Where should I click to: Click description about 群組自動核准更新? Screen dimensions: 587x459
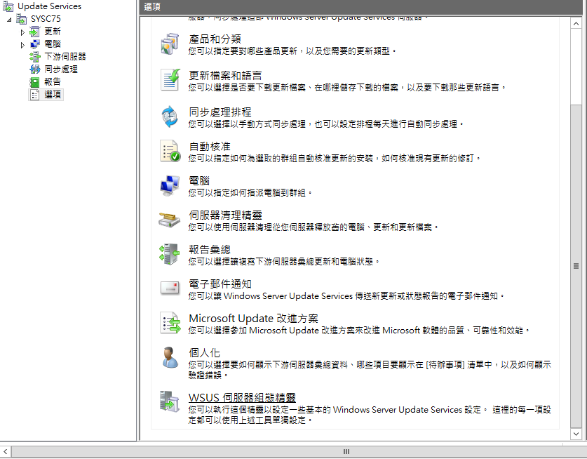click(335, 159)
